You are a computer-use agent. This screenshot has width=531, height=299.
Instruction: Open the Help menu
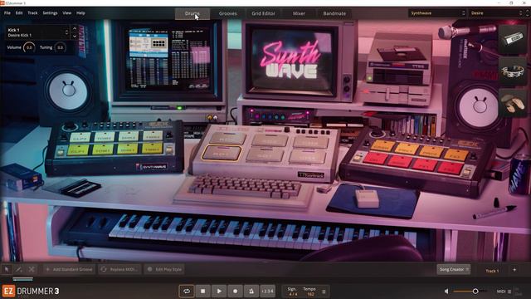(80, 13)
